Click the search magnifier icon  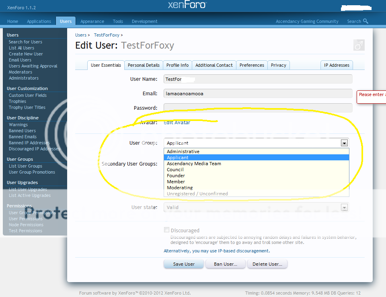click(365, 21)
